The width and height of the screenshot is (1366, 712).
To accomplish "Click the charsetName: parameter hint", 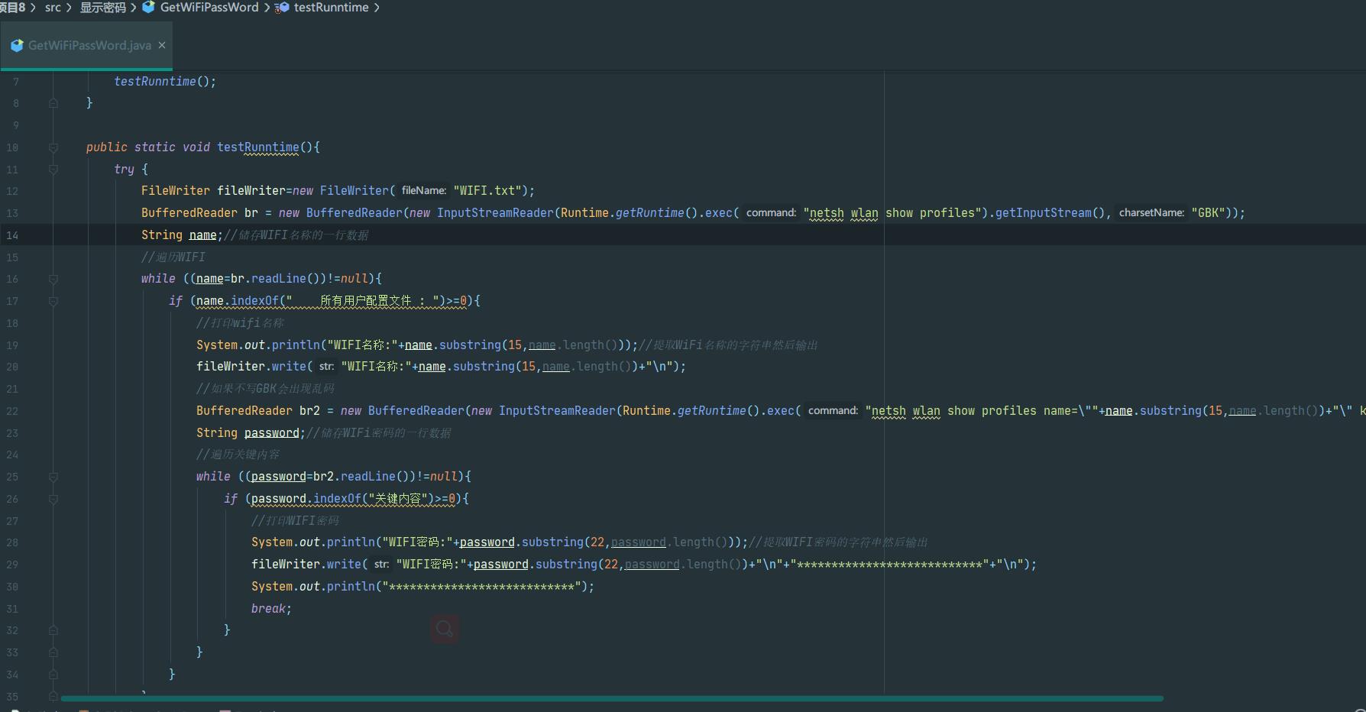I will (x=1151, y=213).
